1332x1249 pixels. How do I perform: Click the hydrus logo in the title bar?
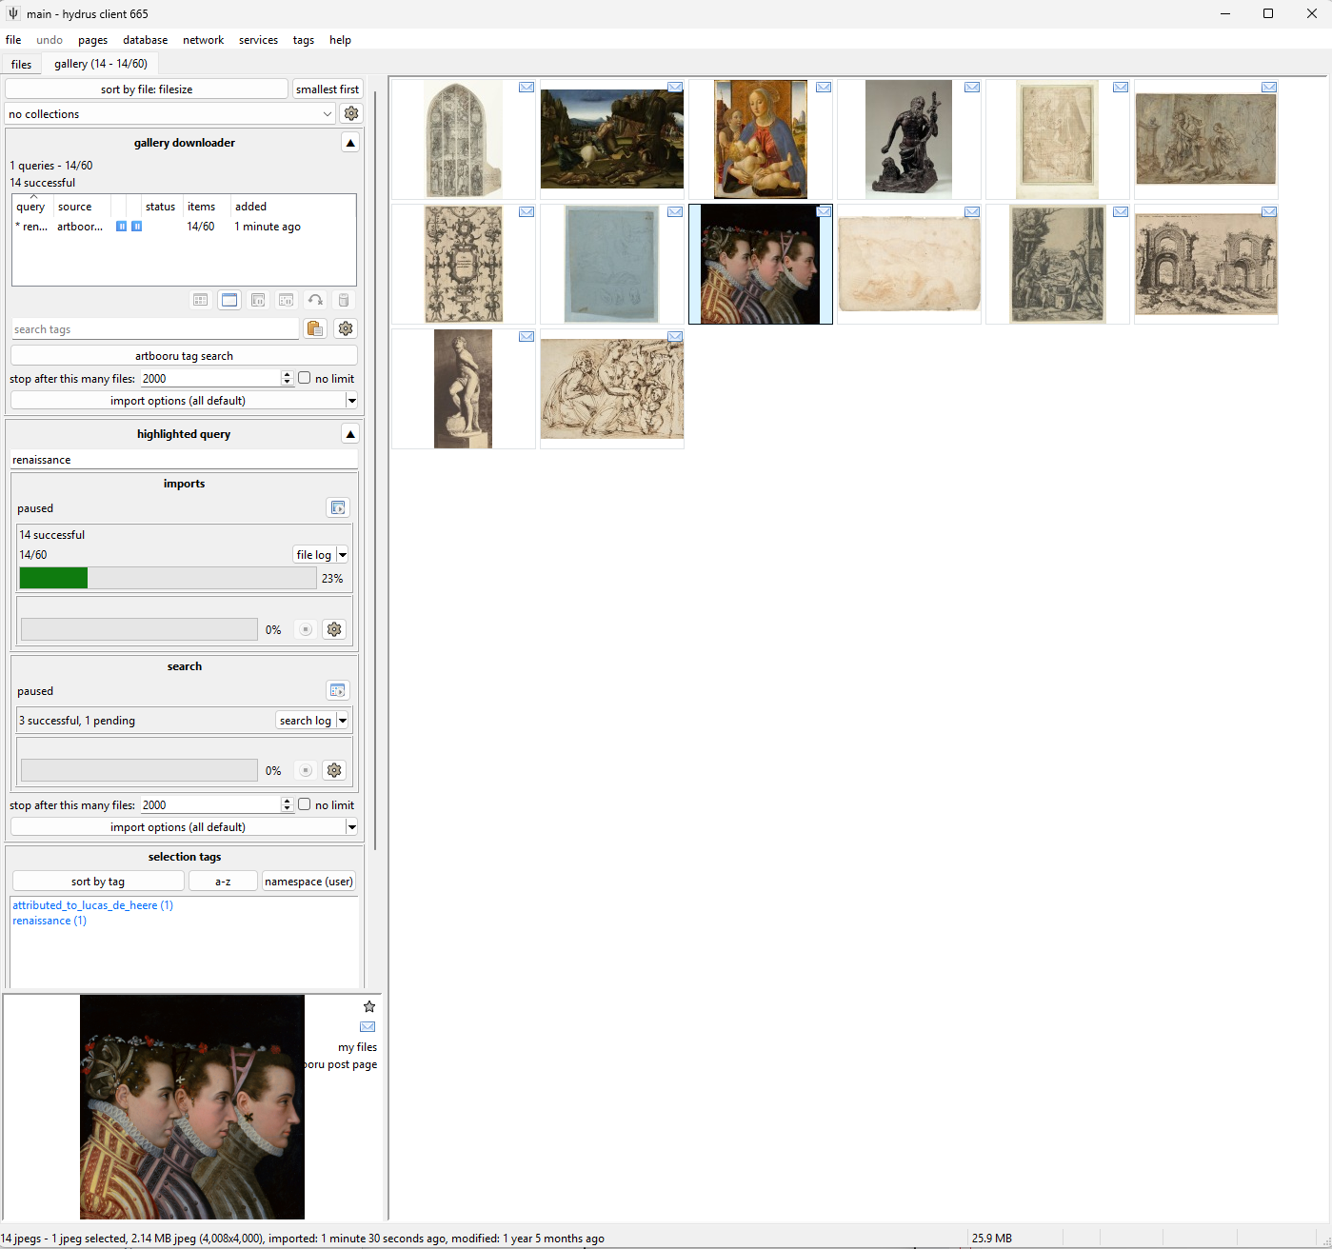tap(13, 13)
